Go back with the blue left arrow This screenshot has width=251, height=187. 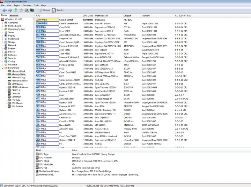coord(4,10)
